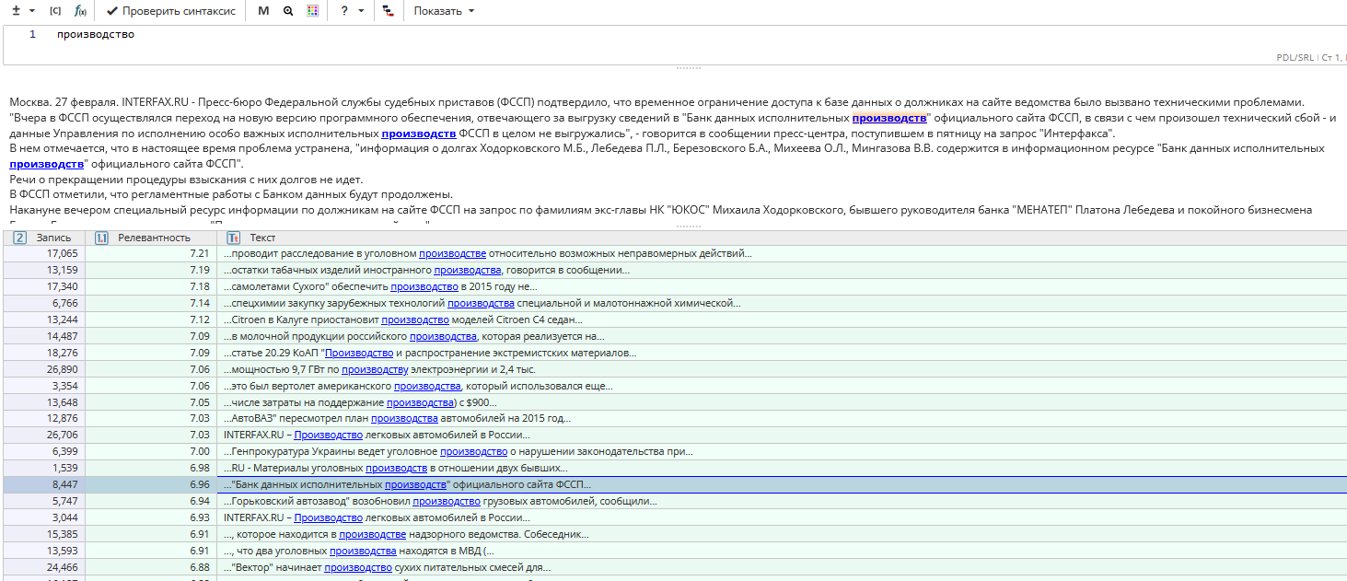Select record number 6,766
This screenshot has height=581, width=1347.
(65, 303)
